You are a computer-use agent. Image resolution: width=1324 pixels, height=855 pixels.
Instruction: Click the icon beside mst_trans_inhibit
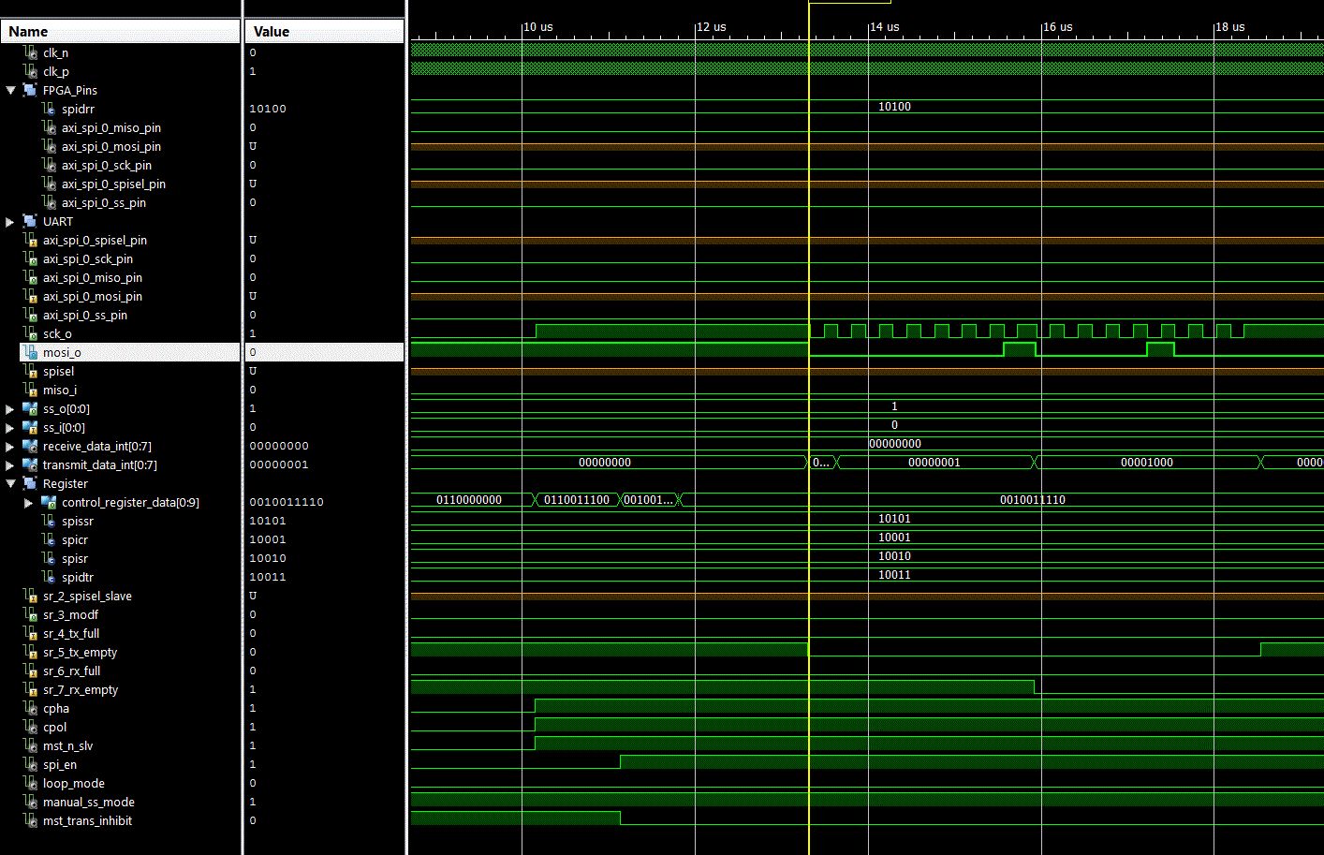point(30,820)
